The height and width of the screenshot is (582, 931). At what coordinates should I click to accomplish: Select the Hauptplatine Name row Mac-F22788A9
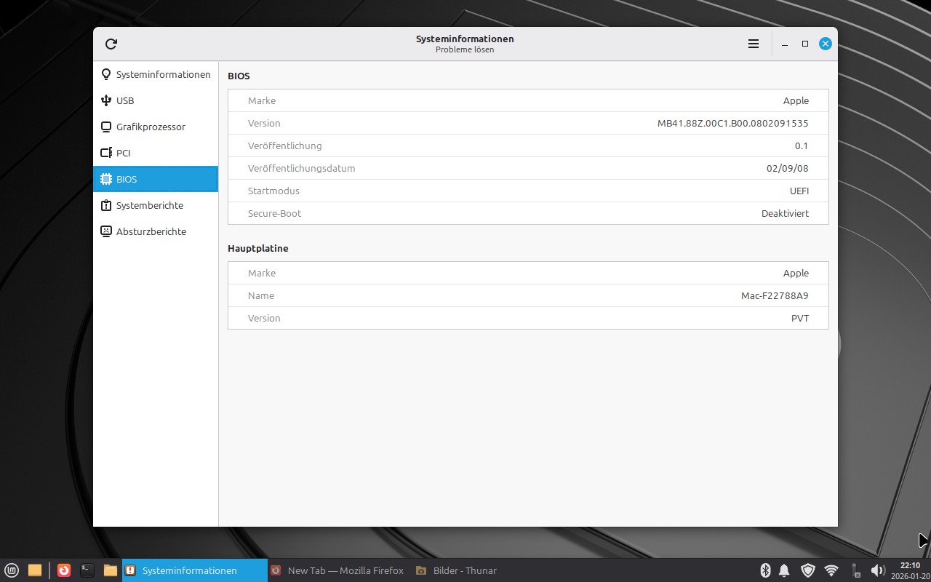528,296
